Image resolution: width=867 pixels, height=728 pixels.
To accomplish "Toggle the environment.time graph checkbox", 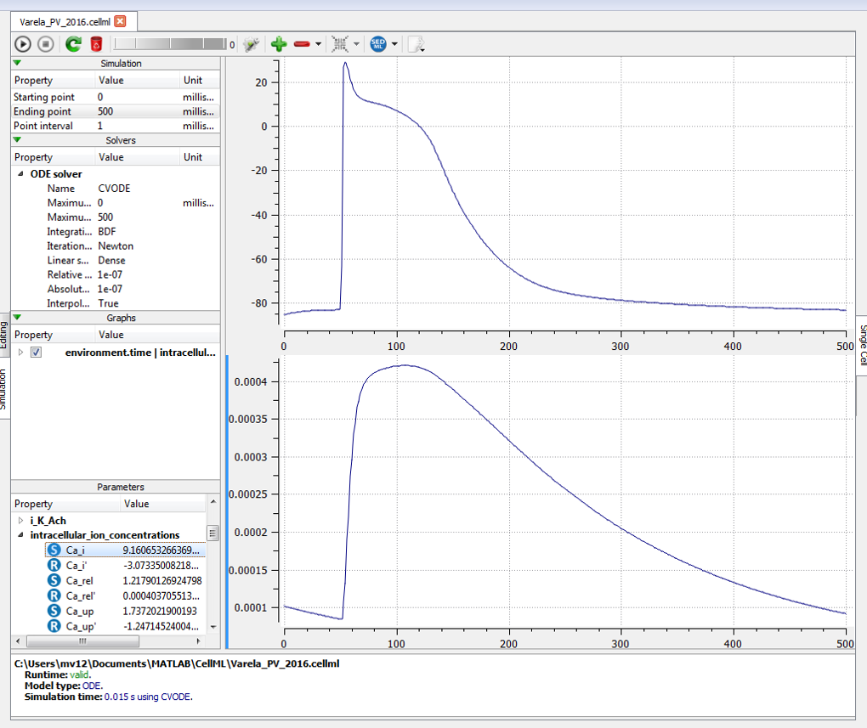I will coord(36,352).
